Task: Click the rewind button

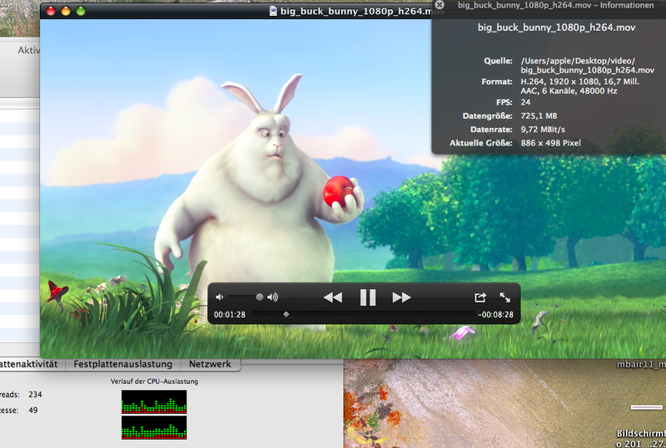Action: click(332, 298)
